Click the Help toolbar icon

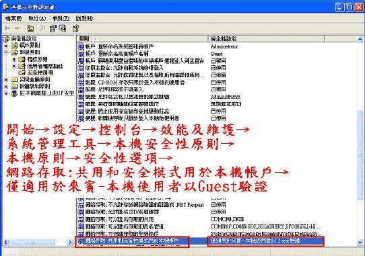75,28
